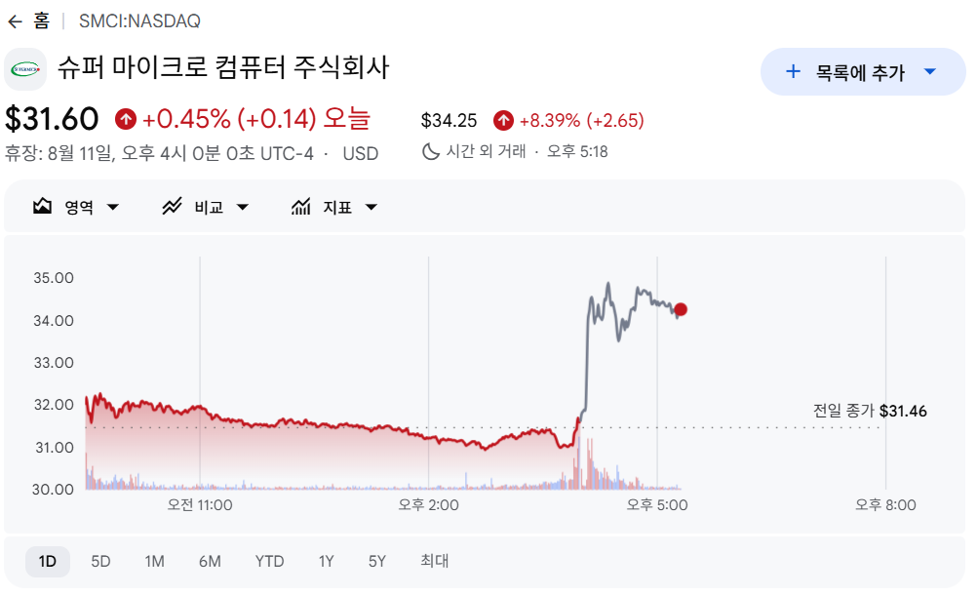Select the 5D time range tab
The height and width of the screenshot is (595, 978).
[100, 561]
